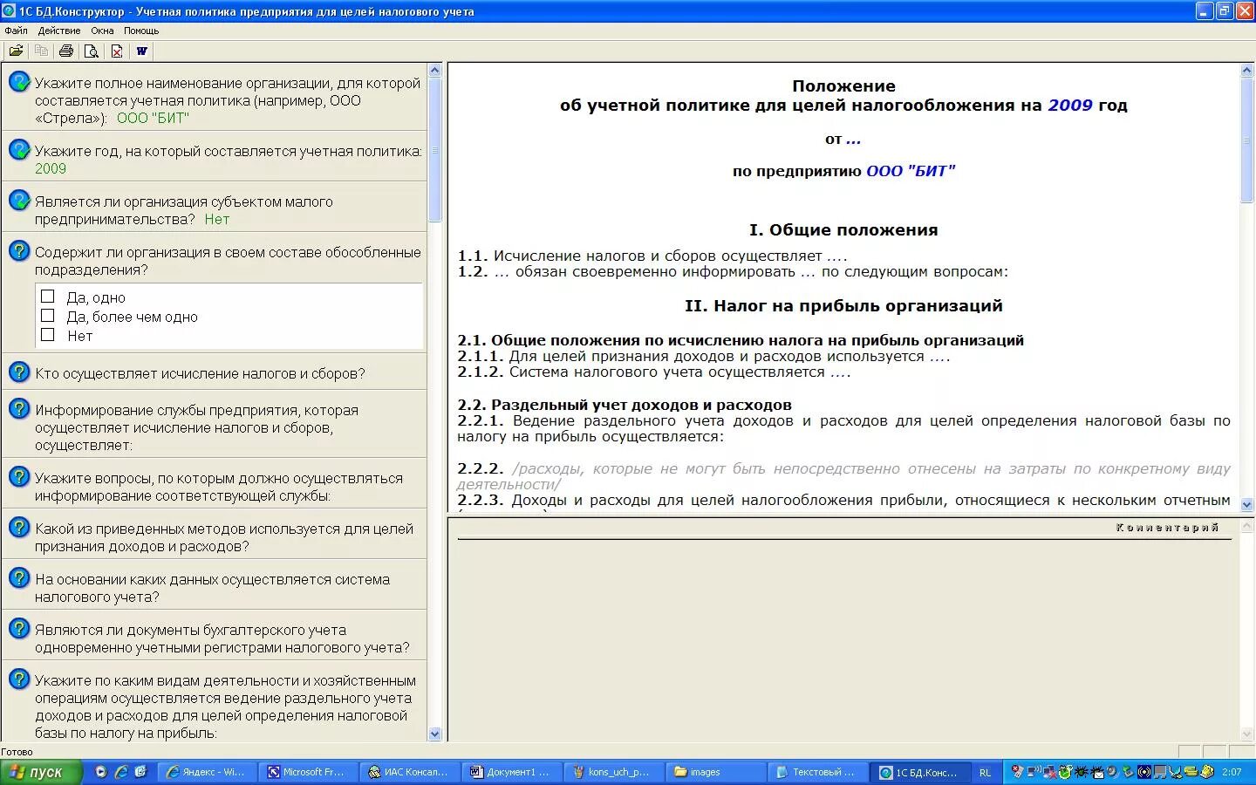Click question list scrollbar down arrow
The height and width of the screenshot is (785, 1256).
pyautogui.click(x=435, y=734)
